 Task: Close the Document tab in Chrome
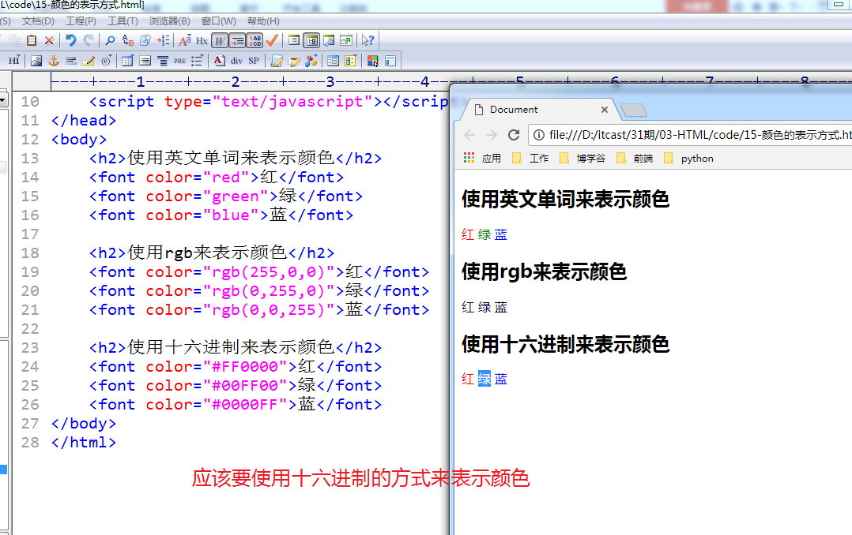click(x=604, y=110)
